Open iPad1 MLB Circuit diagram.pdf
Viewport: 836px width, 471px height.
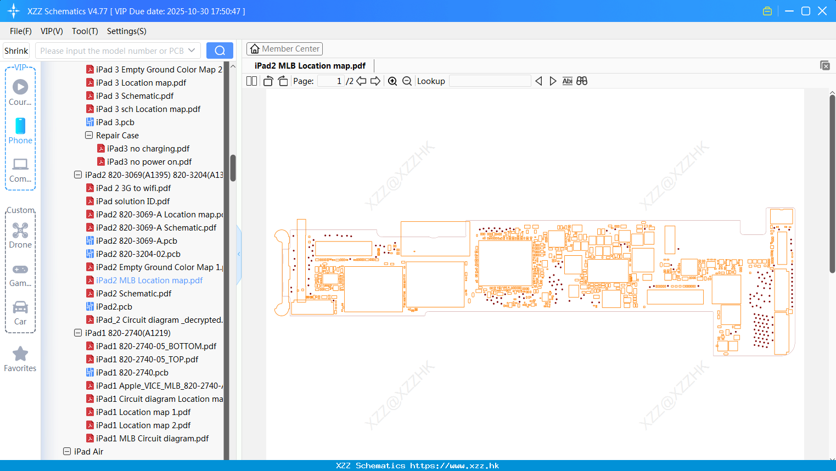tap(152, 438)
